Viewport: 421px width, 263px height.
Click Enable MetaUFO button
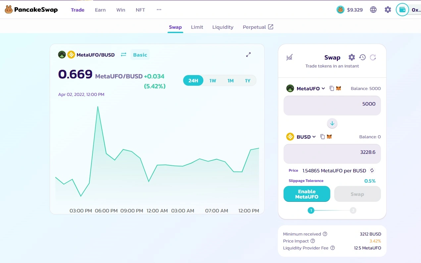click(x=307, y=194)
